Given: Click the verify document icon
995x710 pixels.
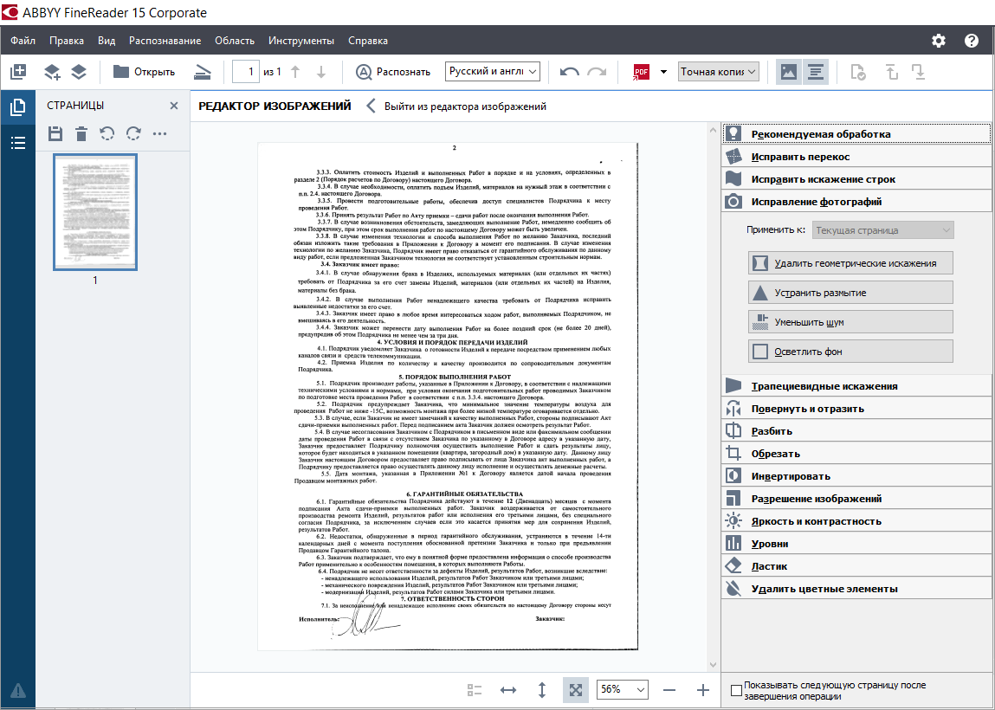Looking at the screenshot, I should point(858,72).
